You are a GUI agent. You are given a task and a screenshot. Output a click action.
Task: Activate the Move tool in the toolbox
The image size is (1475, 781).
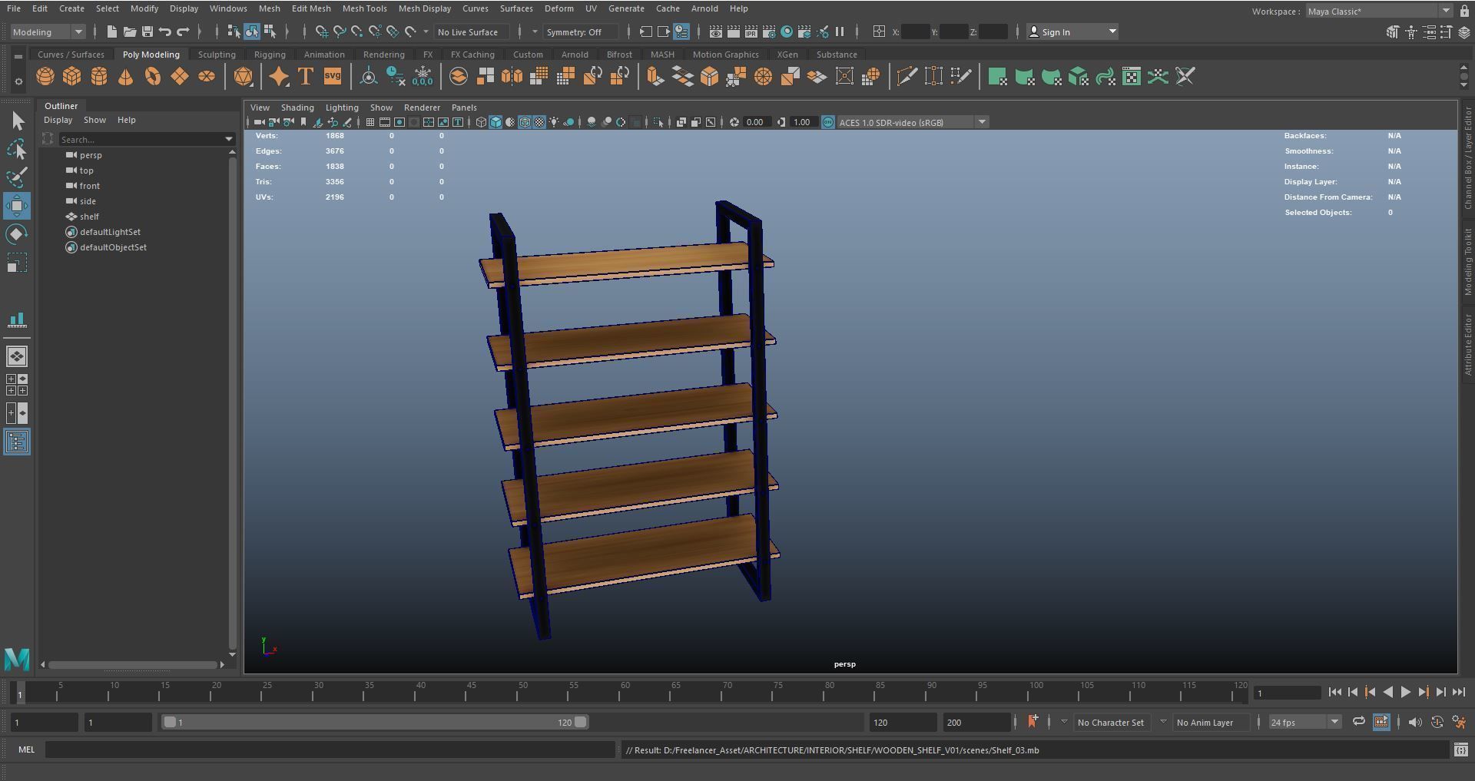17,206
